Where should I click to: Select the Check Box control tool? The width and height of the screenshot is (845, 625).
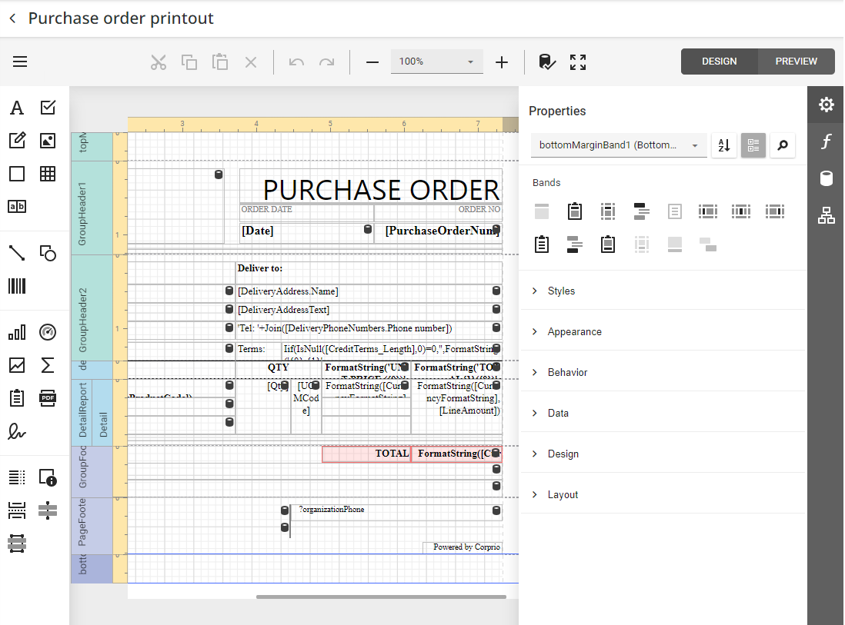48,108
